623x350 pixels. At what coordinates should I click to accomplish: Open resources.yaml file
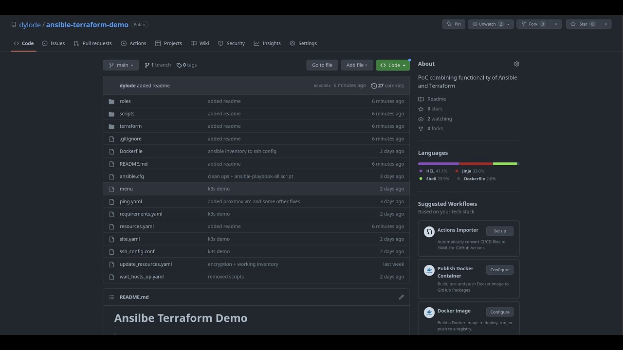137,227
